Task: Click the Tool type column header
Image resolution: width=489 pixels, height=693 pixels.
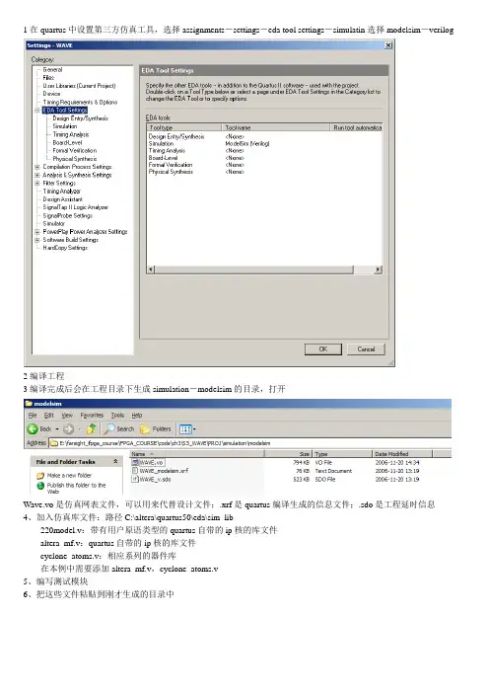Action: coord(184,127)
